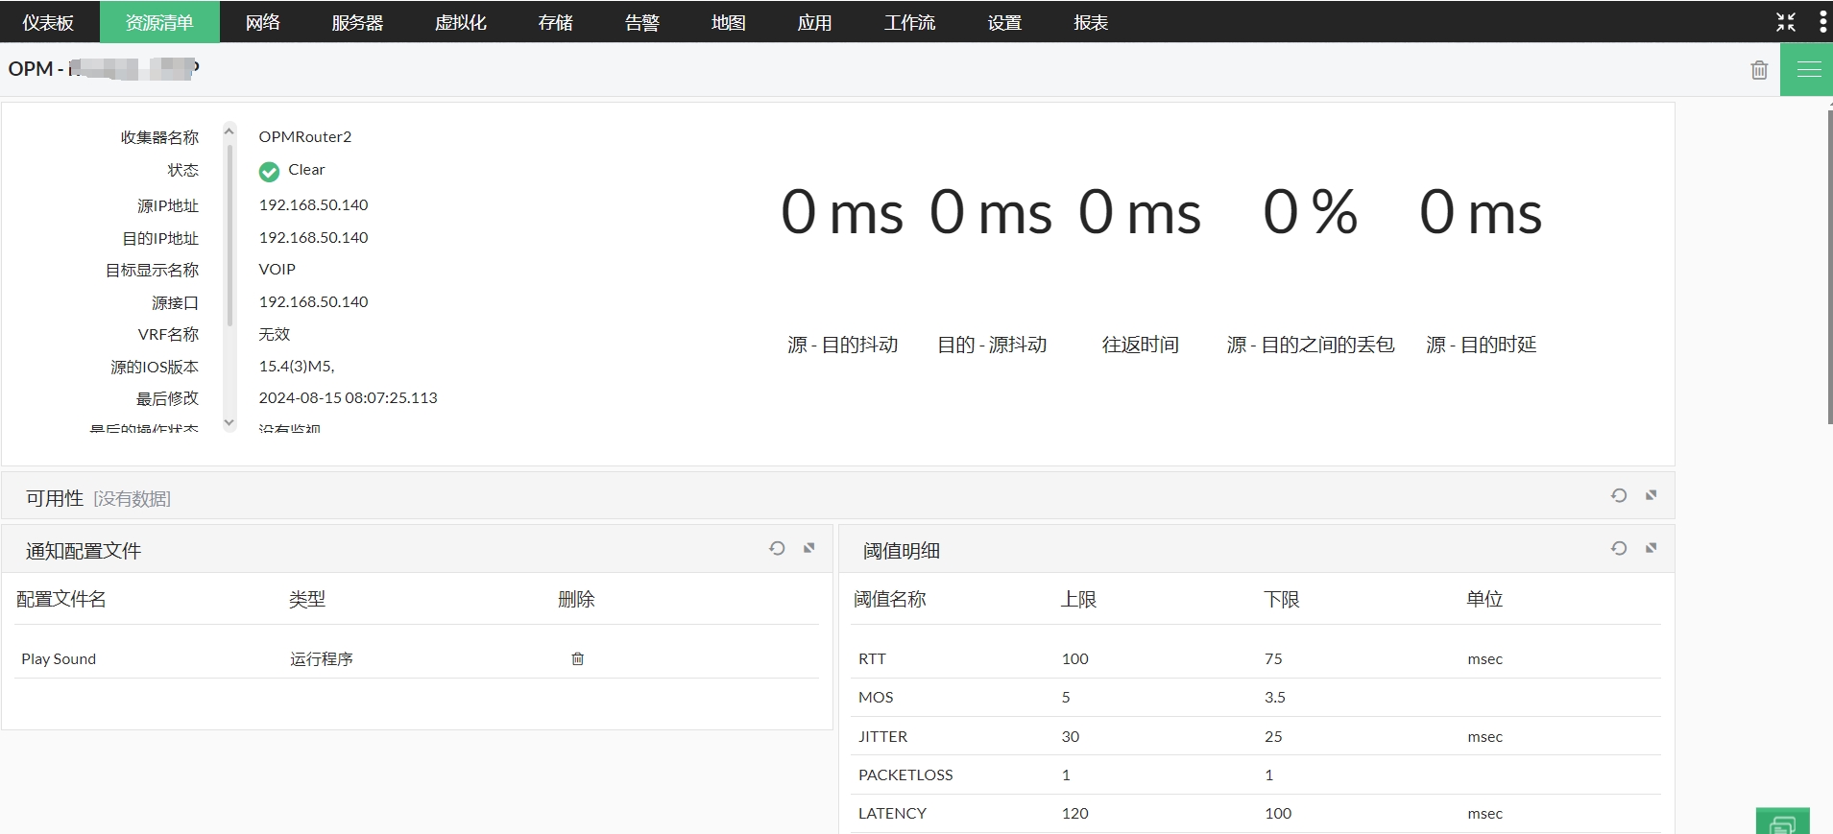Click the 源IP地址 value 192.168.50.140
The width and height of the screenshot is (1833, 834).
(313, 204)
